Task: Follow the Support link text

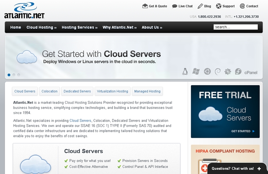Action: [229, 6]
